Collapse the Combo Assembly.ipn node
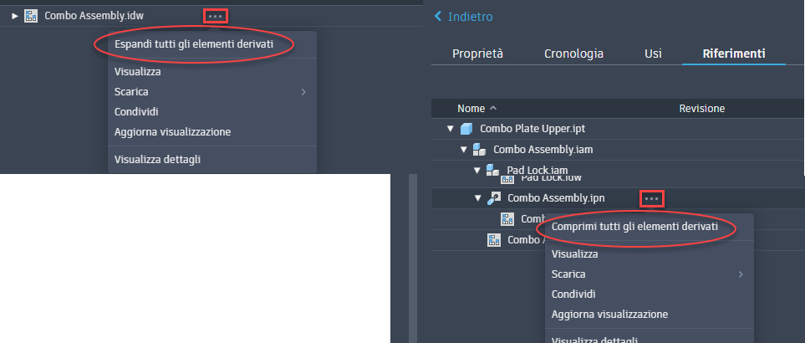805x343 pixels. (478, 198)
